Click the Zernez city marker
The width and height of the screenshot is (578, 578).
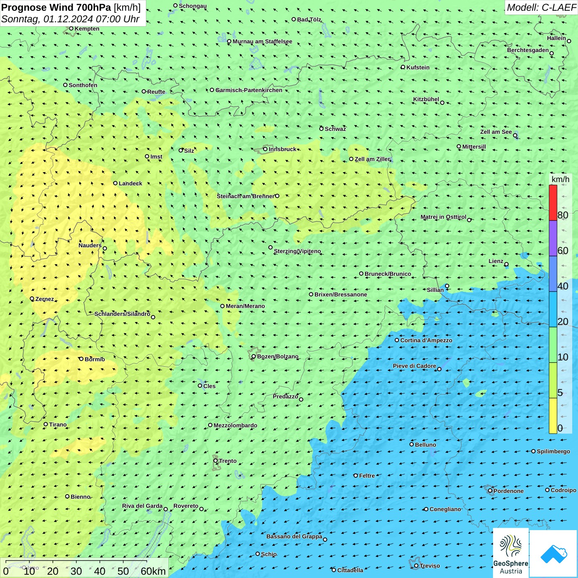(x=32, y=298)
